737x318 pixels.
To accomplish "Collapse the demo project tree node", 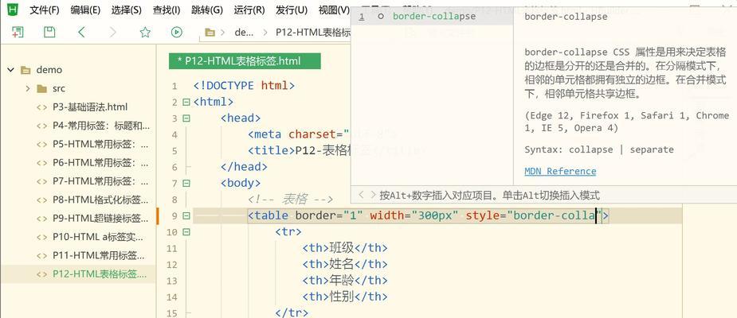I will tap(10, 70).
